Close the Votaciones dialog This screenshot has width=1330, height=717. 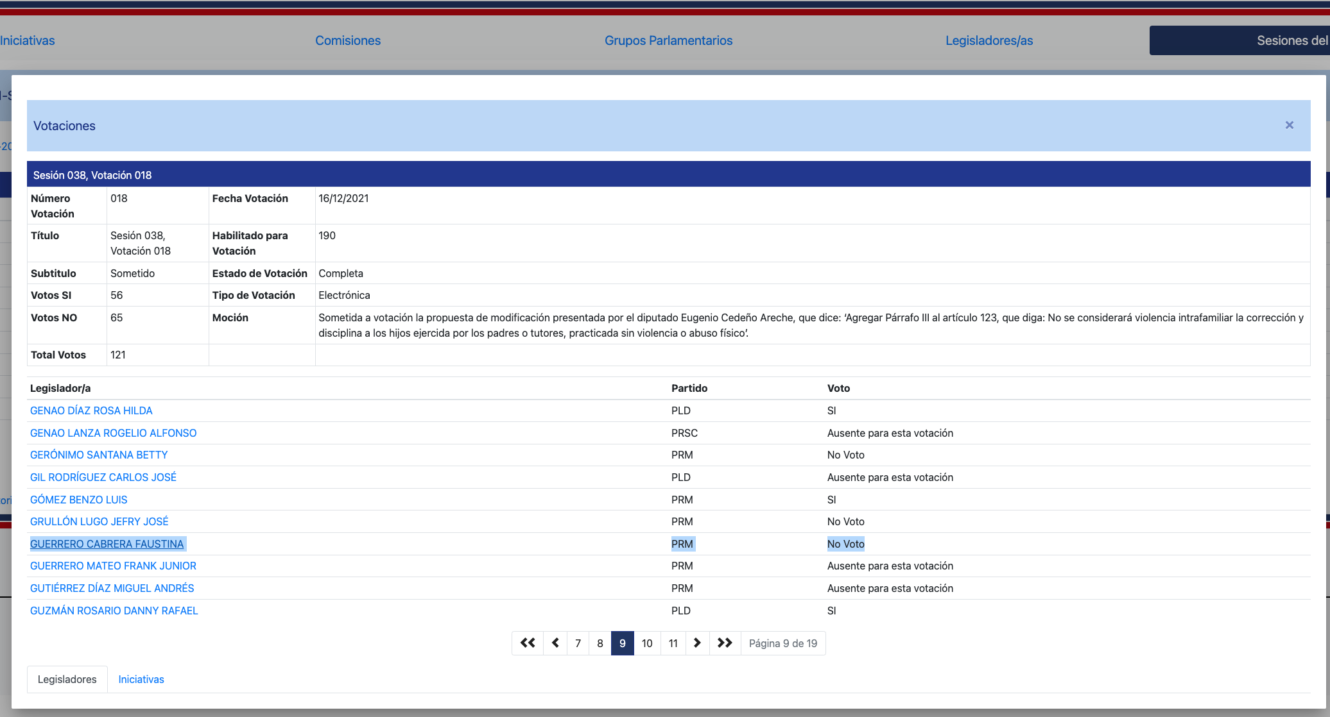tap(1289, 125)
